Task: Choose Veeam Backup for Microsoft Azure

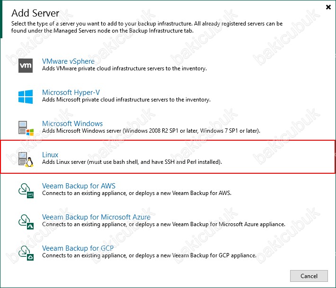Action: point(96,217)
